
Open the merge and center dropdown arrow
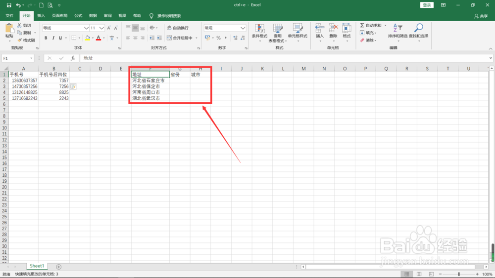coord(197,38)
